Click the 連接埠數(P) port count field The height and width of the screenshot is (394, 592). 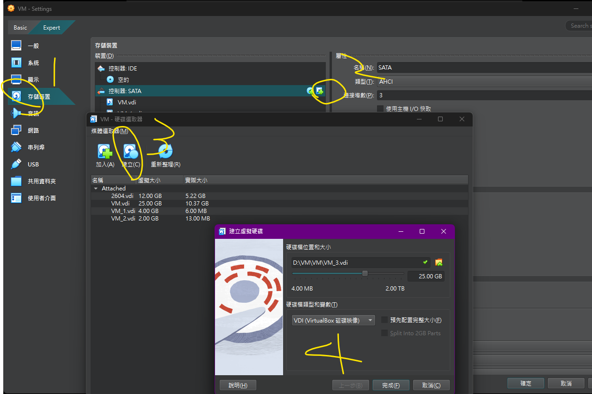484,95
